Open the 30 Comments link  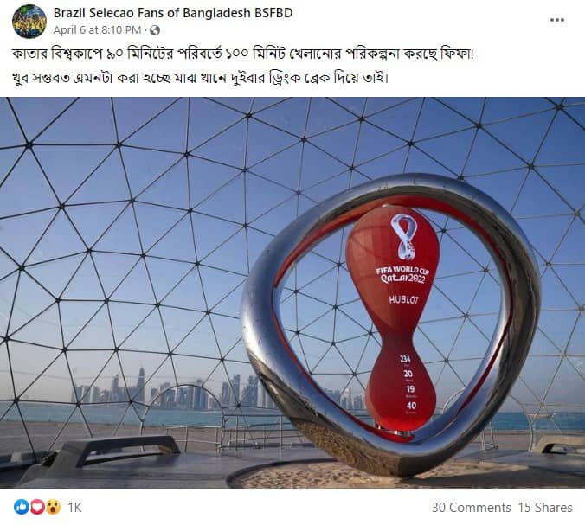tap(472, 508)
